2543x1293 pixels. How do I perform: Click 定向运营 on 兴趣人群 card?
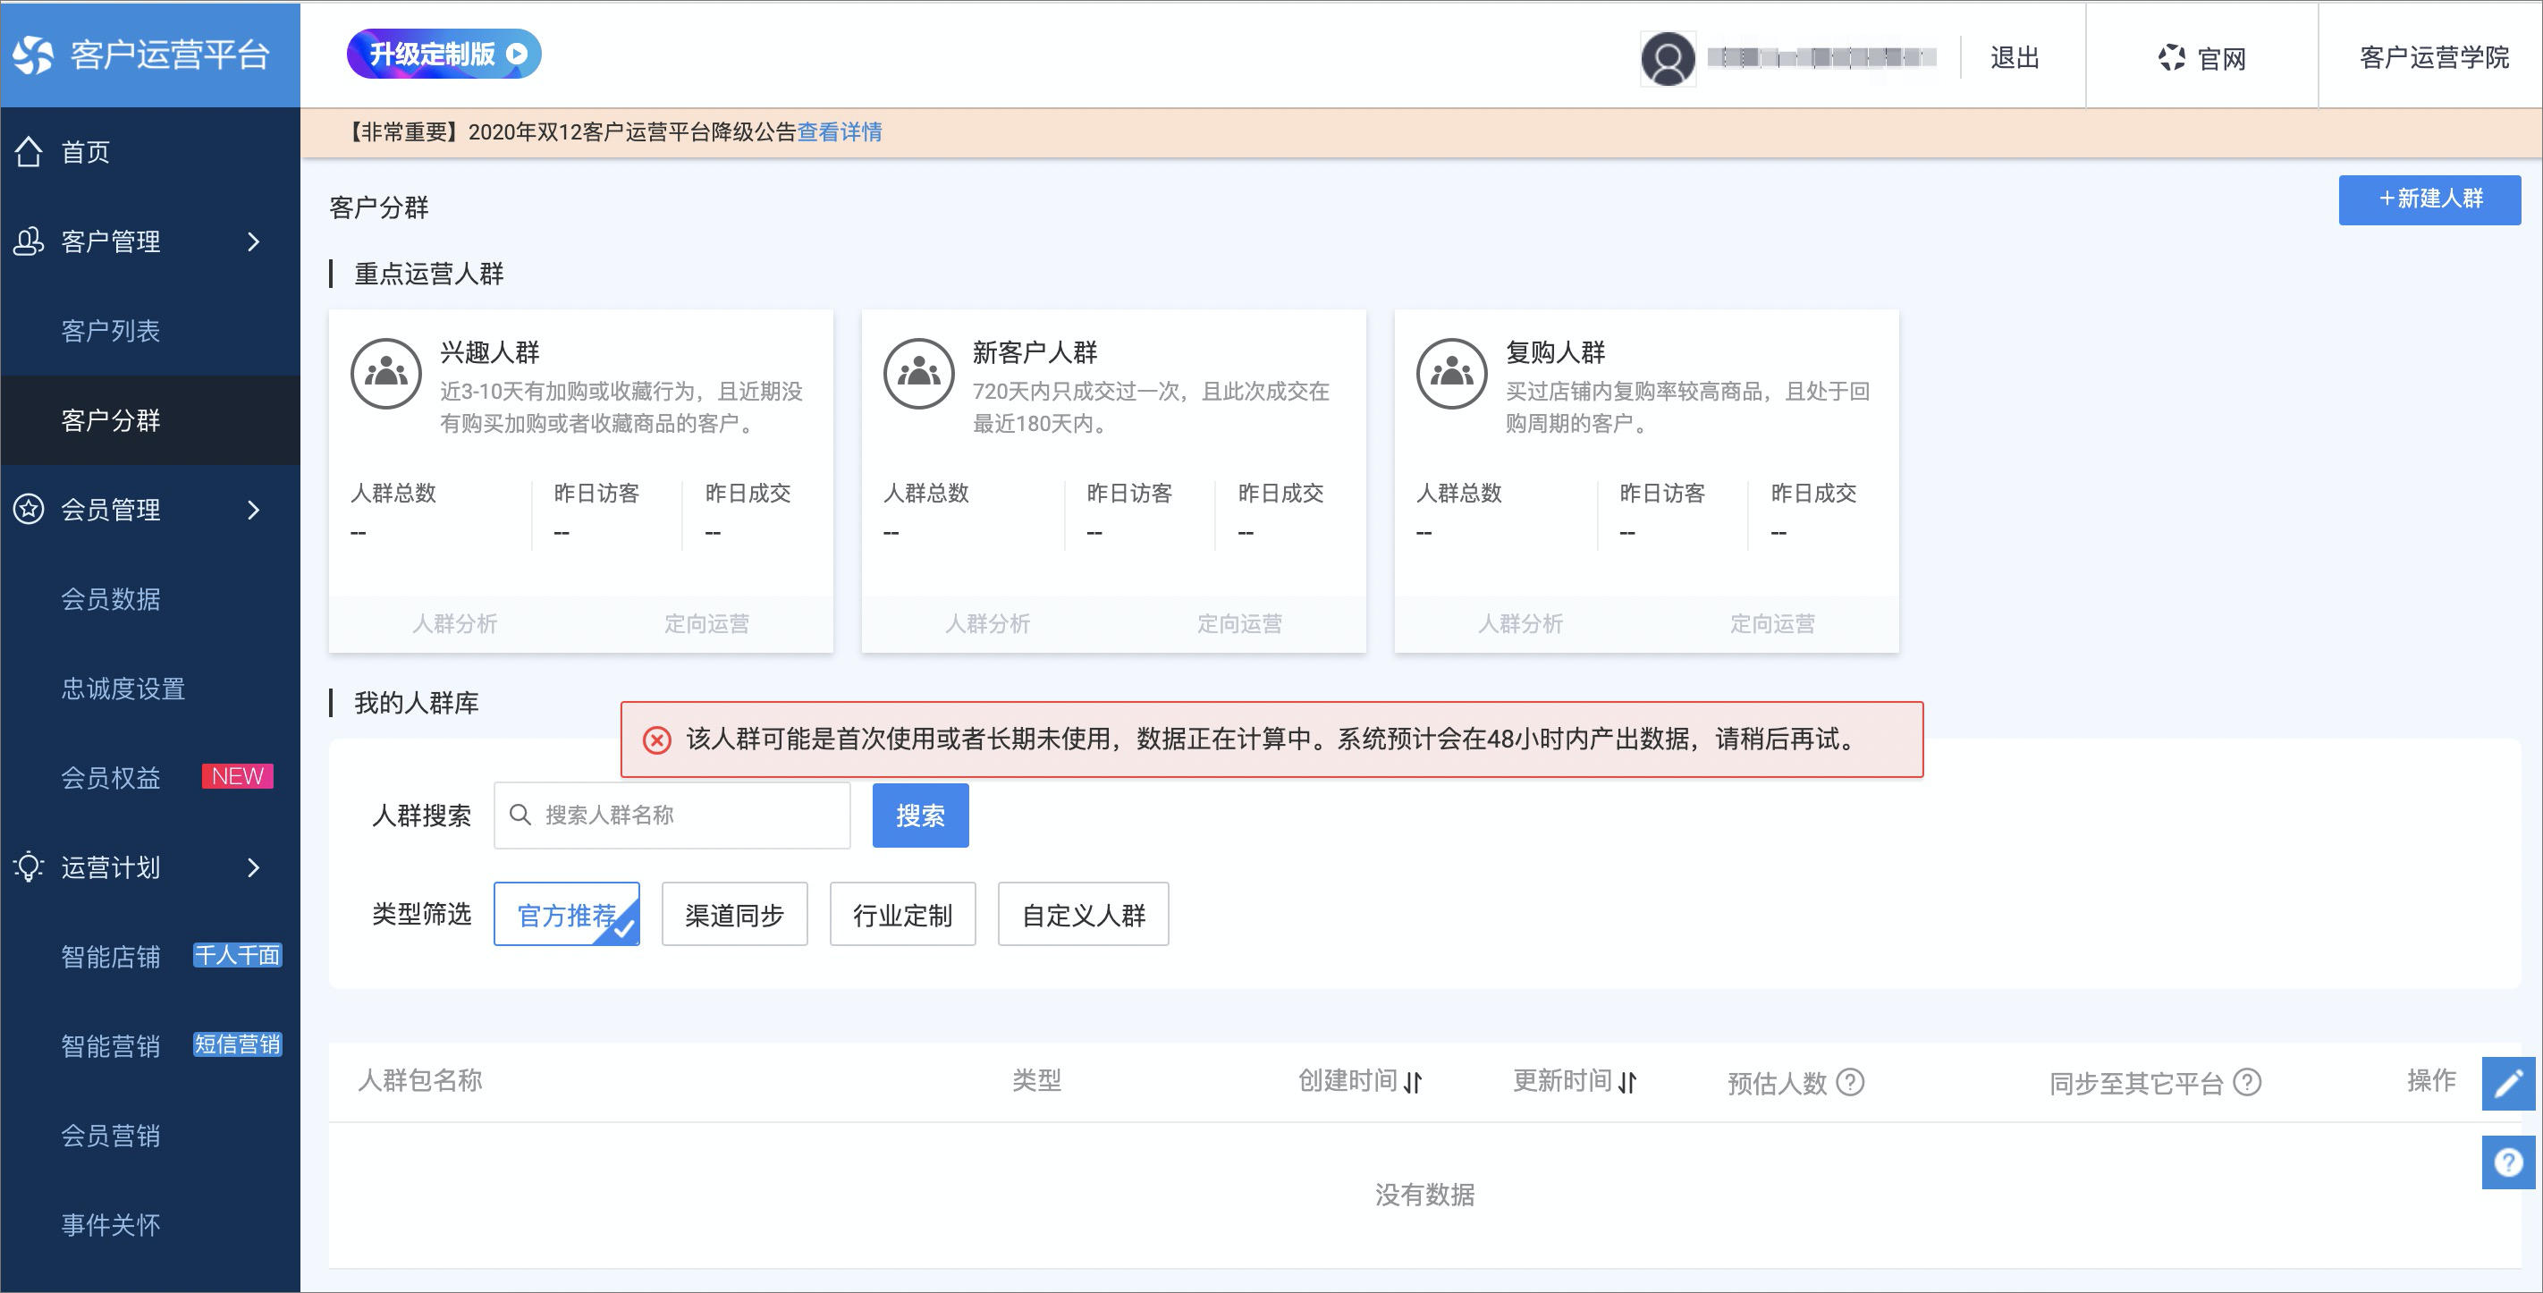pyautogui.click(x=706, y=624)
